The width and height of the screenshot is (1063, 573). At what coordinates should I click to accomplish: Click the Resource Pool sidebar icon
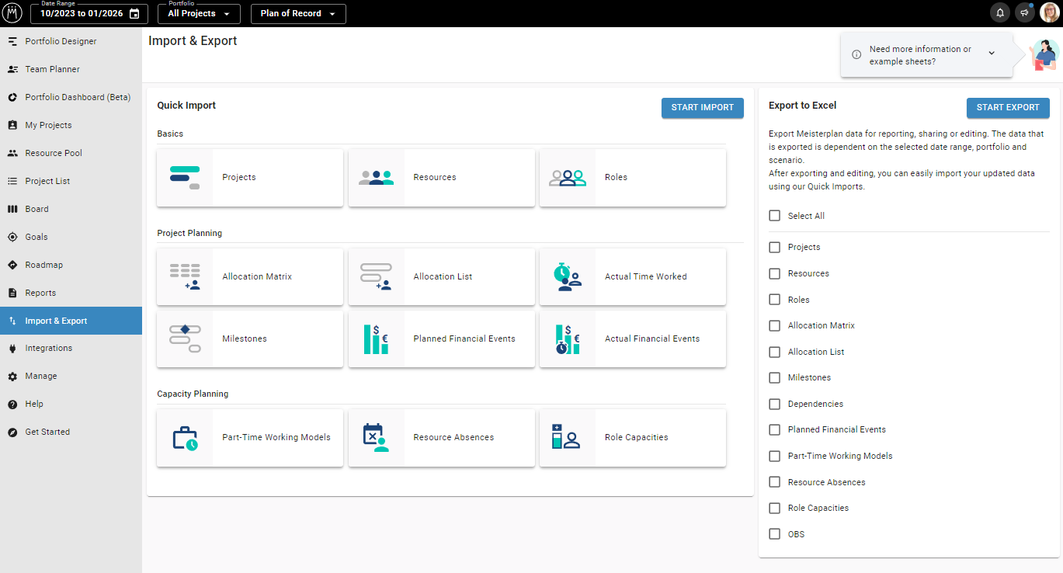[x=12, y=153]
